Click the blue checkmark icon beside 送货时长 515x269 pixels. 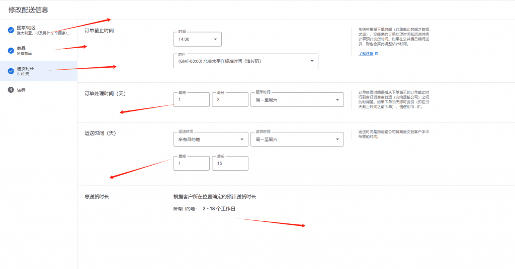coord(11,71)
